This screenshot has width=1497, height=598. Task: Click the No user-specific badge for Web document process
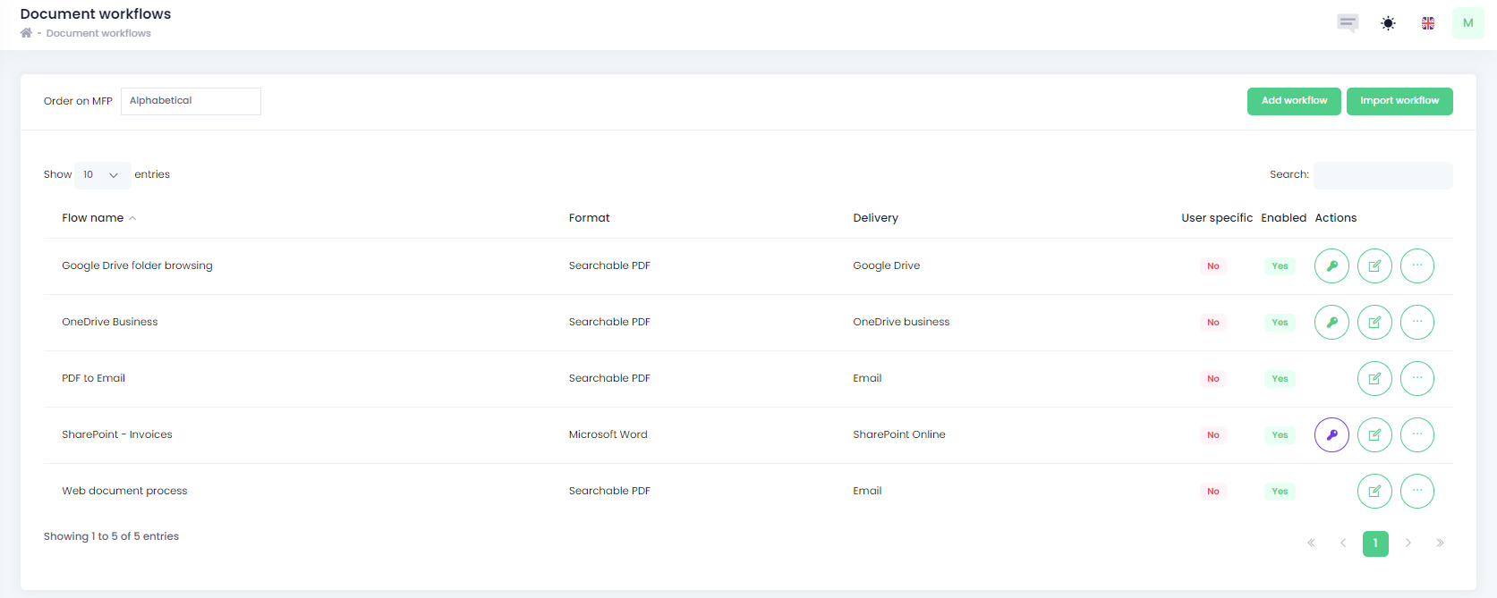(x=1213, y=492)
